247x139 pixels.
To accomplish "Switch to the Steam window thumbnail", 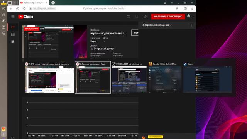I will pos(207,77).
